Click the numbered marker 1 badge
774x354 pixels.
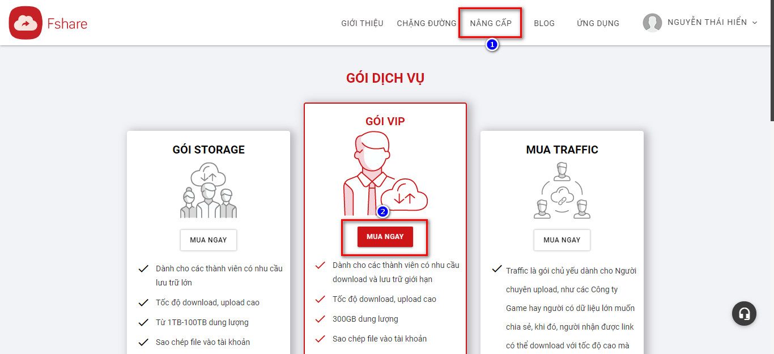[492, 44]
